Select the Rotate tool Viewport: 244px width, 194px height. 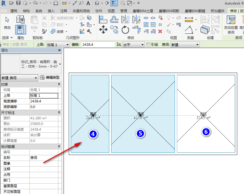(125, 29)
